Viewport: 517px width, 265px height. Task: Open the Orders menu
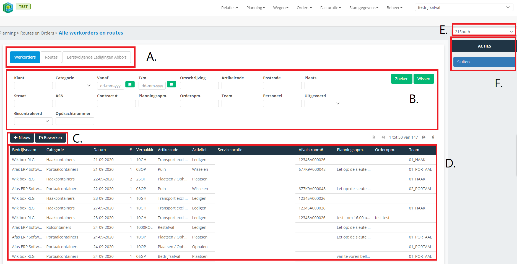point(304,8)
